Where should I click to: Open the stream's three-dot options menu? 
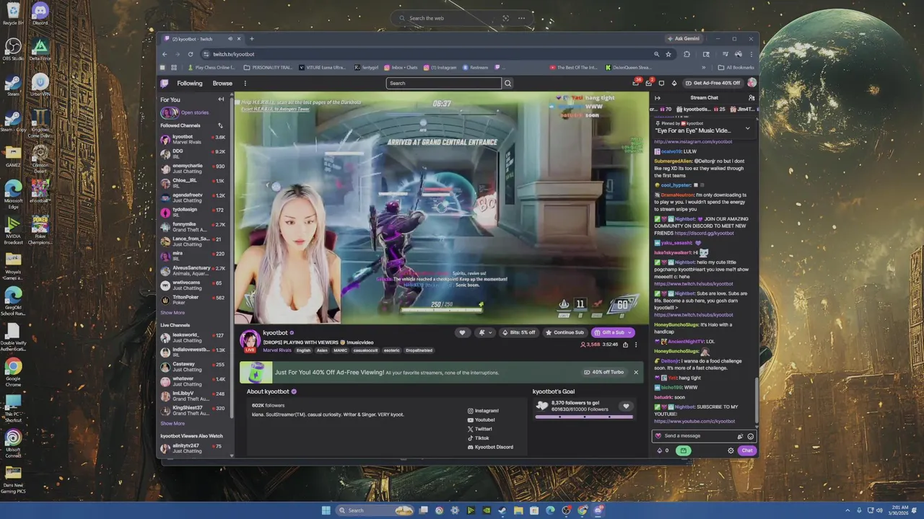tap(635, 345)
